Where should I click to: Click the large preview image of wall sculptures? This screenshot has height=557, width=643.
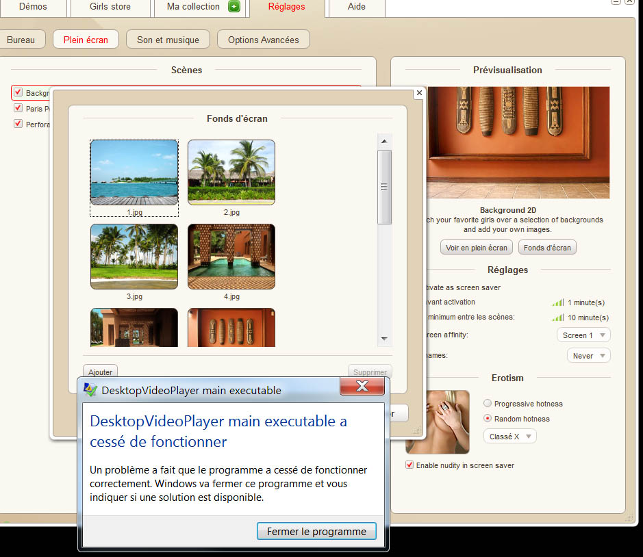[x=518, y=142]
